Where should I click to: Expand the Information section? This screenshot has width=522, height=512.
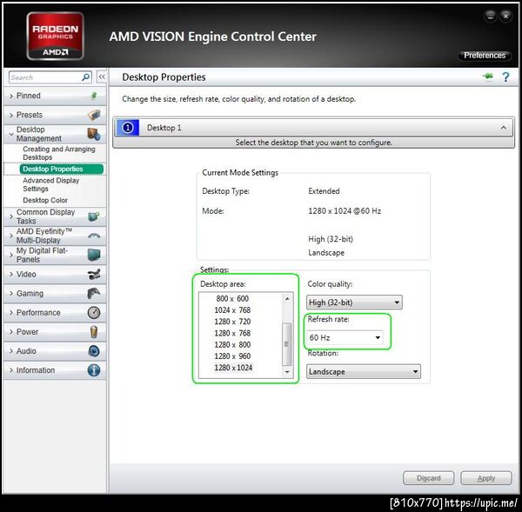55,370
